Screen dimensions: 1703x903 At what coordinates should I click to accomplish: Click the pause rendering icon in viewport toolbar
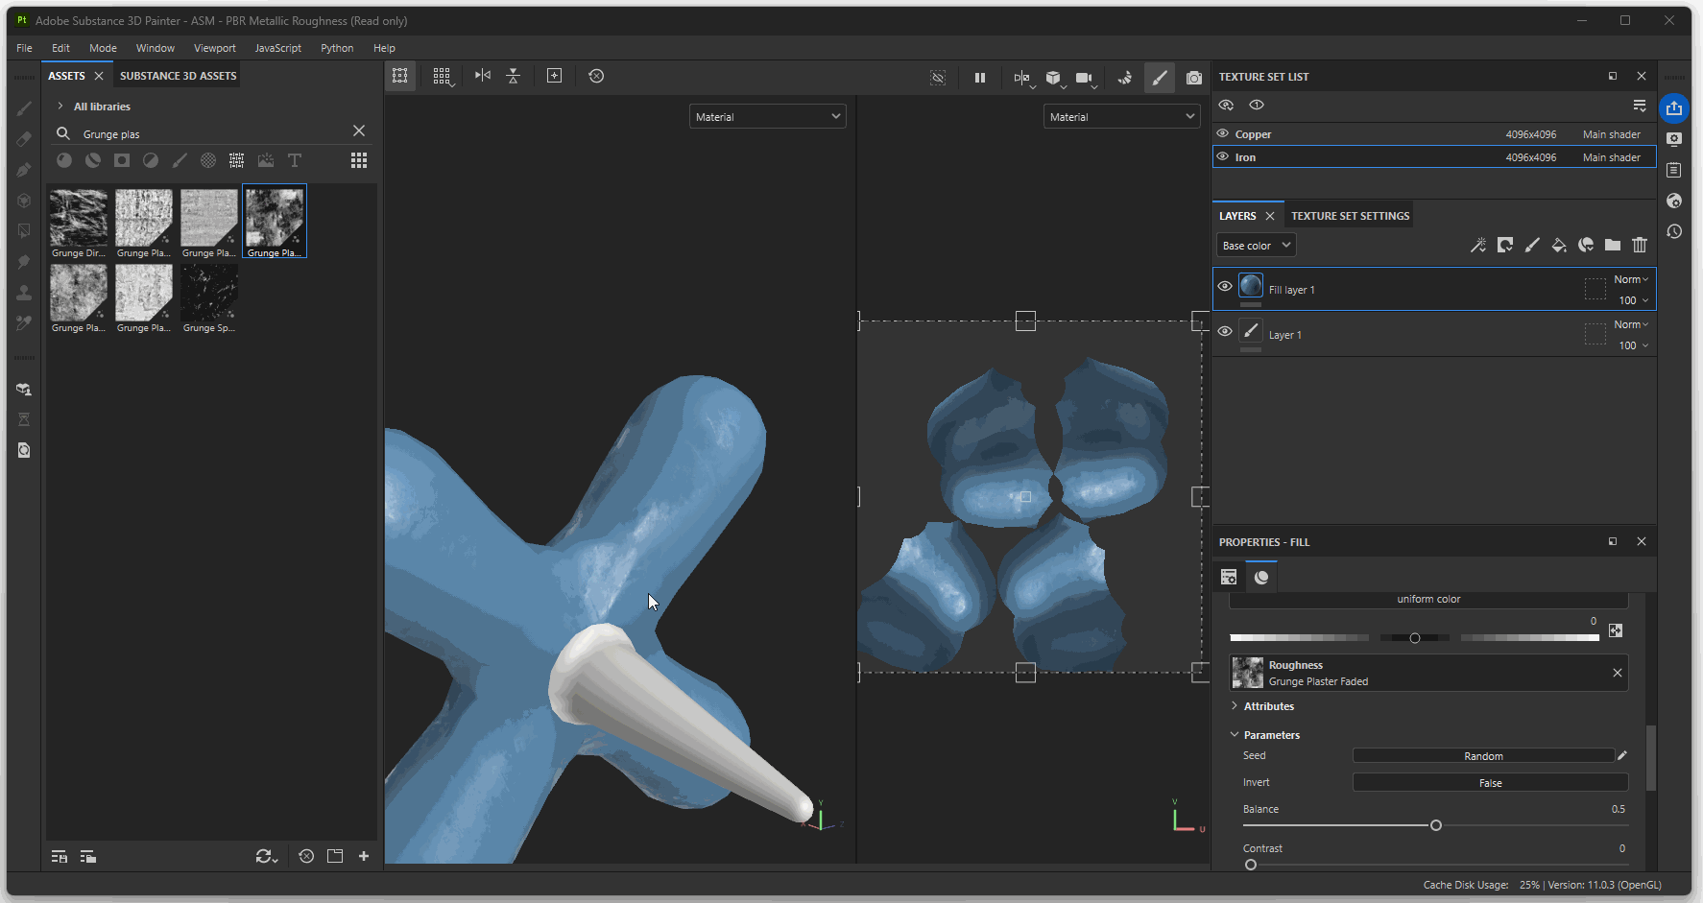click(x=979, y=78)
